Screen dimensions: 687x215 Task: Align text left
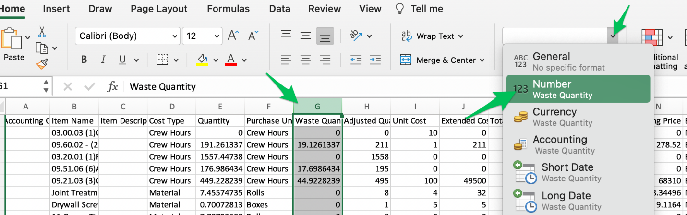[287, 60]
